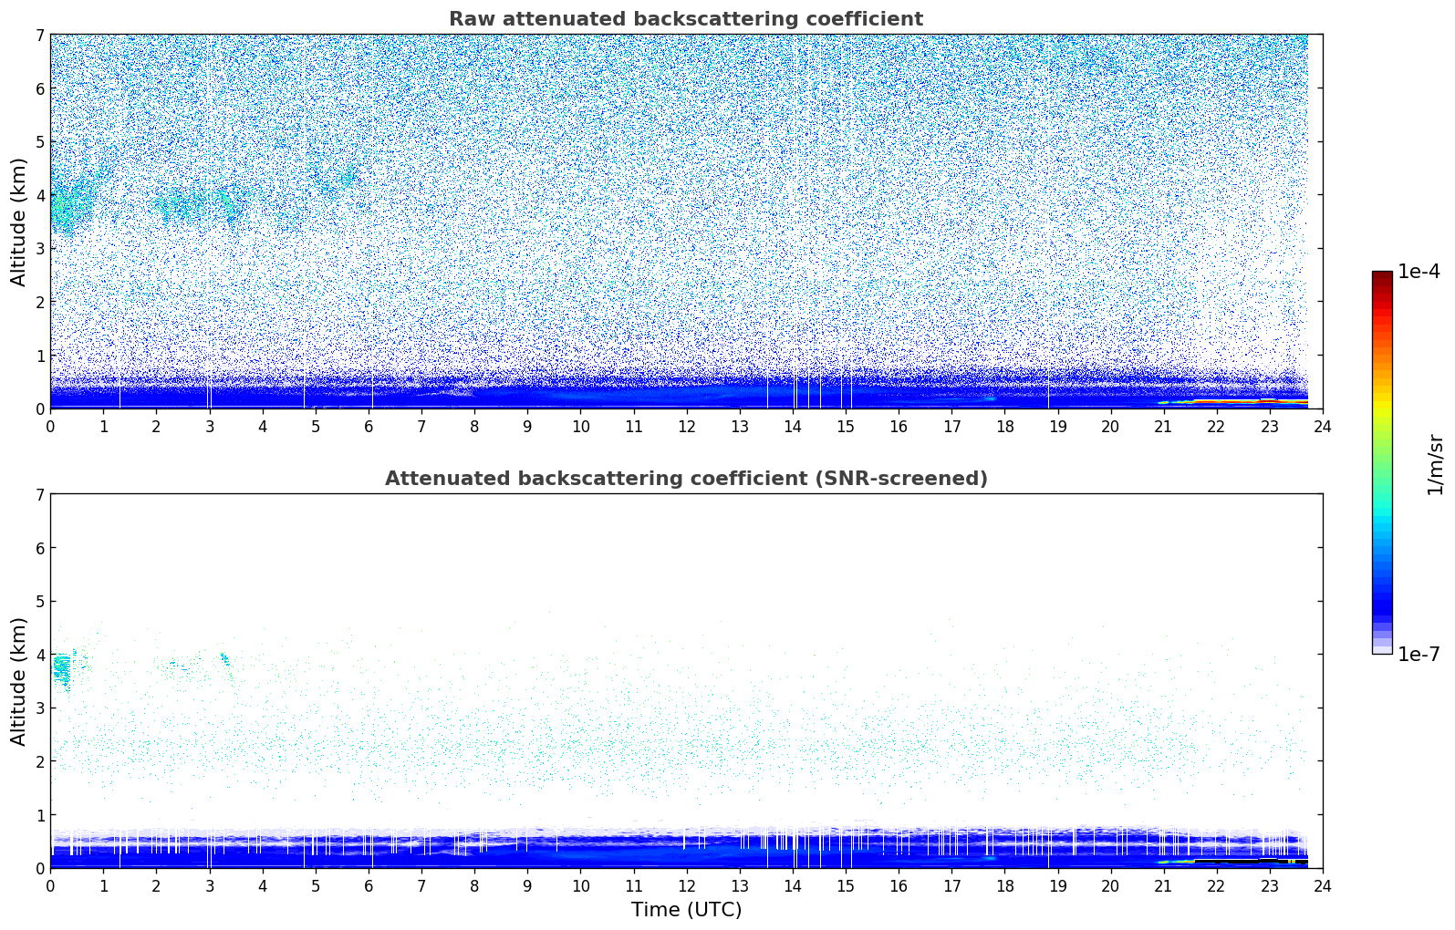Click the "1/m/sr" colorbar unit label
The width and height of the screenshot is (1455, 930).
coord(1436,464)
